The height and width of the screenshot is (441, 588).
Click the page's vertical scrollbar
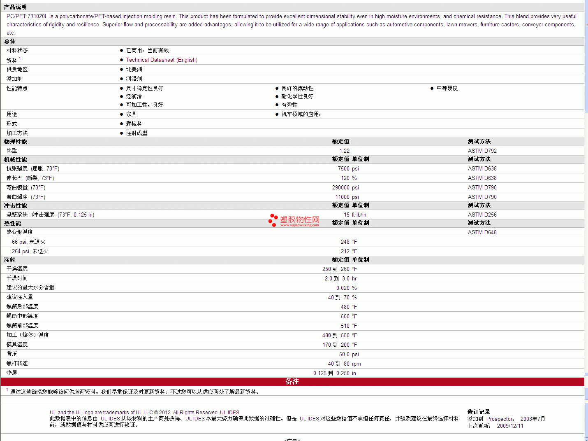click(x=586, y=220)
